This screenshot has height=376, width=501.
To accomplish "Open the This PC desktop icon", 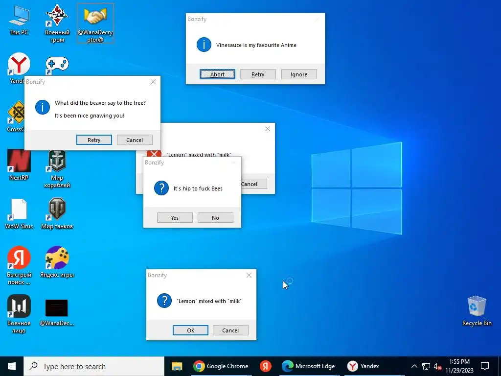I will (x=19, y=20).
